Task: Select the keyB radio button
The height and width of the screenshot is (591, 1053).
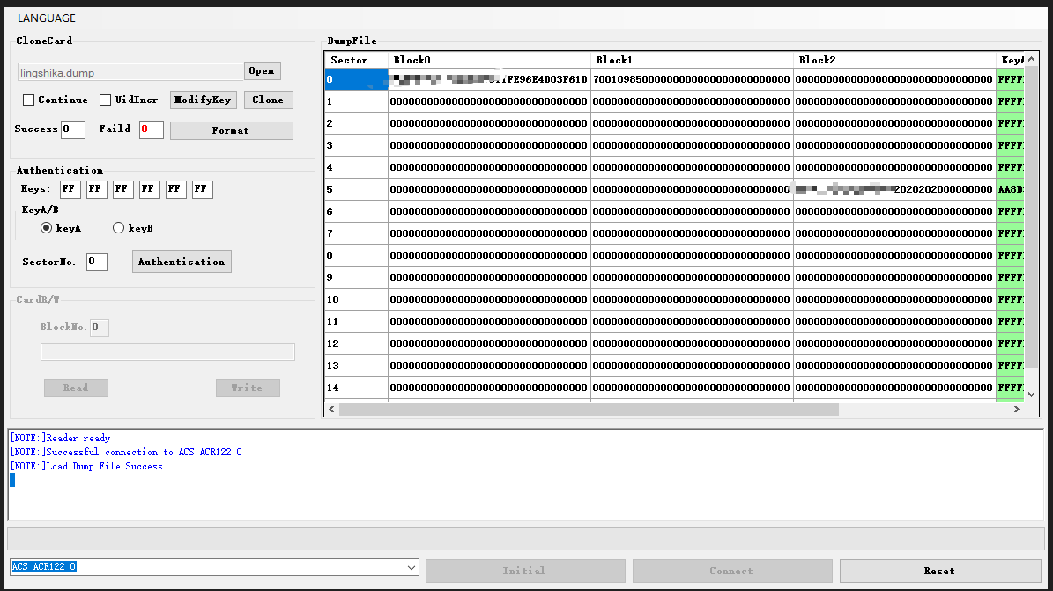Action: (x=119, y=228)
